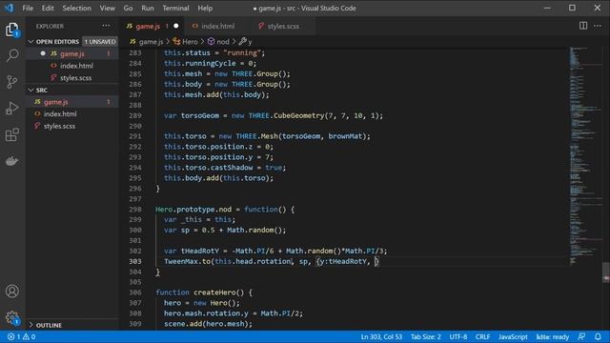610x343 pixels.
Task: Open the View menu
Action: click(107, 9)
